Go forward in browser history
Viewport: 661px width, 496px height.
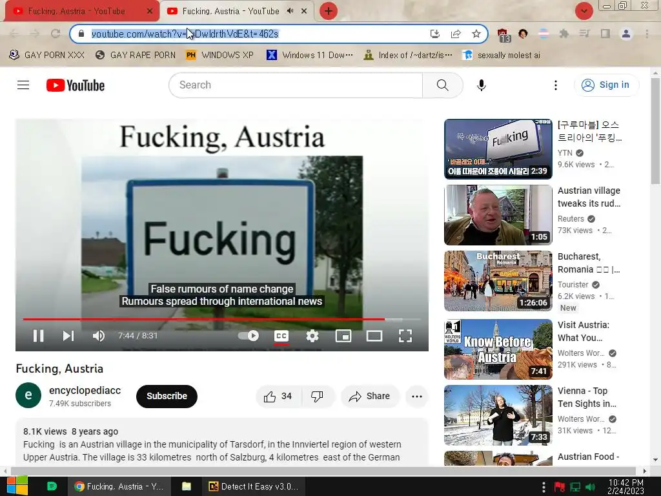coord(35,34)
